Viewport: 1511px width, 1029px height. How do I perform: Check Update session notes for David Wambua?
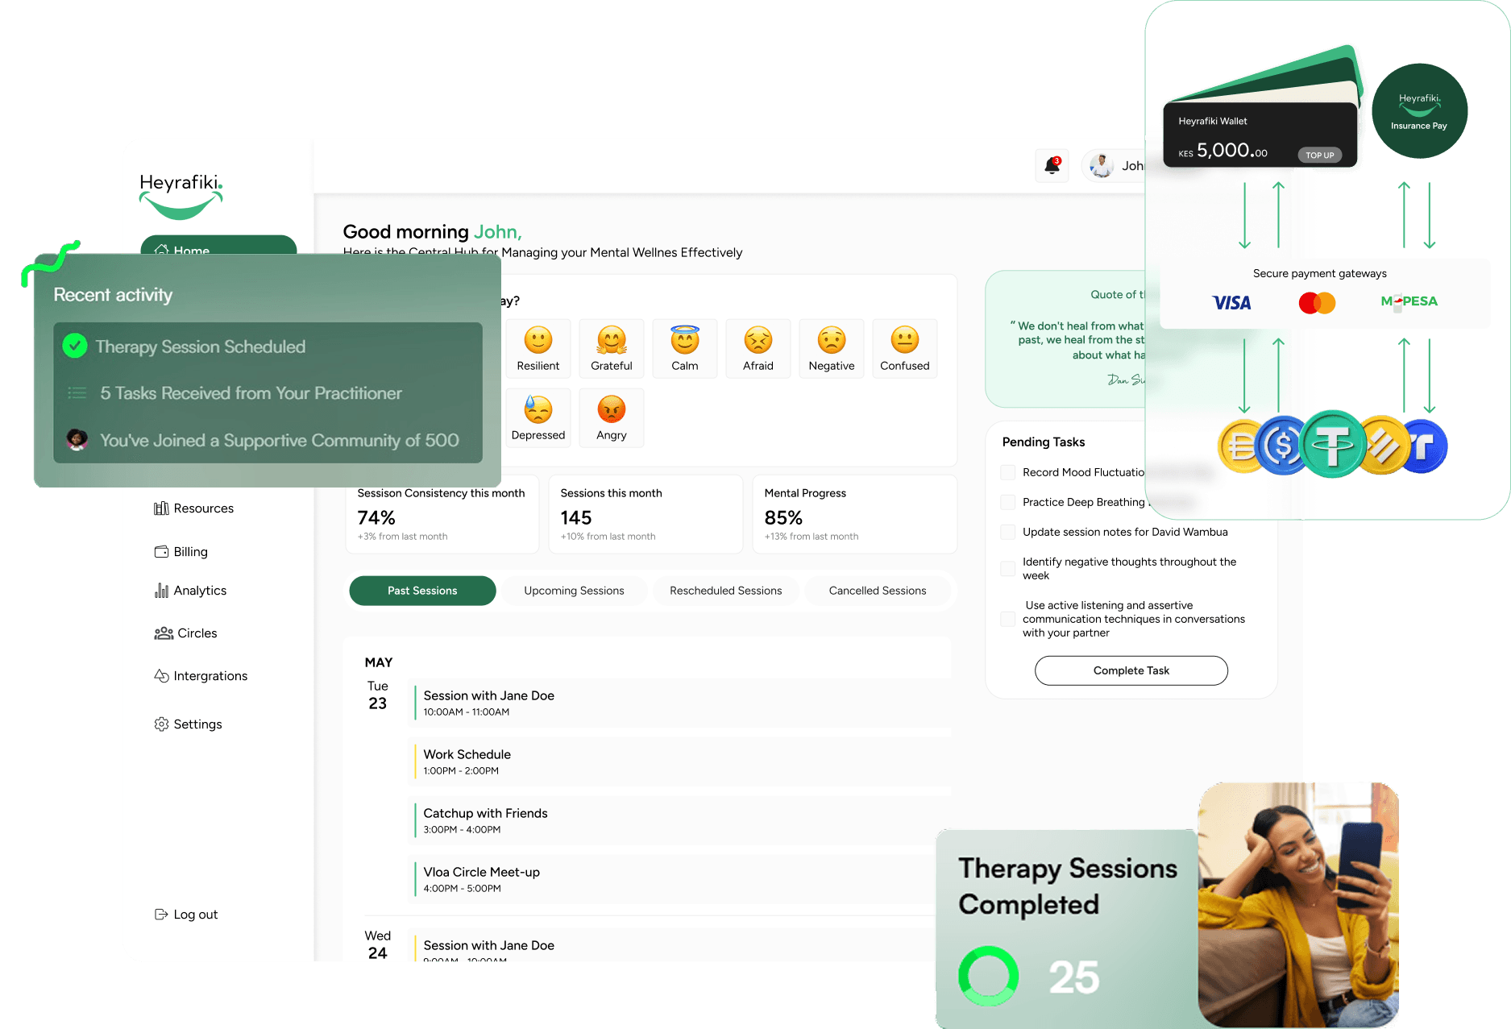(1007, 532)
